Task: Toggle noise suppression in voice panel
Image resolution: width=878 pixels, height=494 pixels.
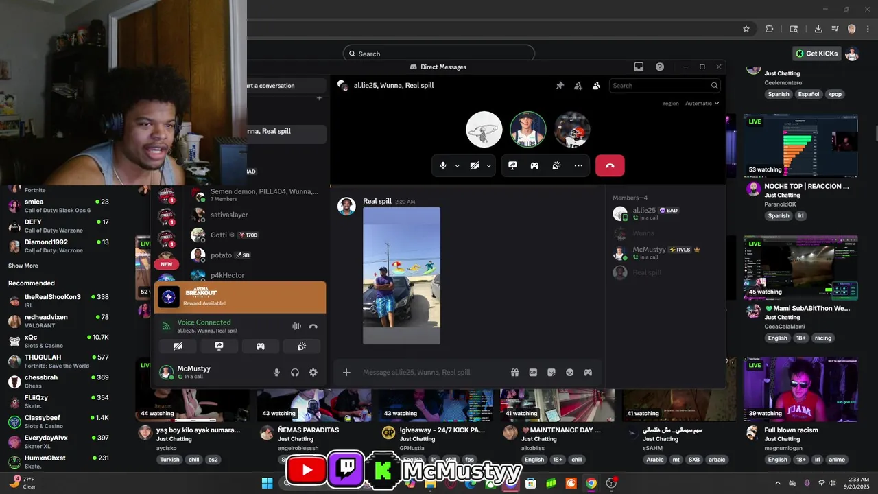Action: coord(296,327)
